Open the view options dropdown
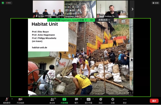The width and height of the screenshot is (161, 105). (104, 20)
